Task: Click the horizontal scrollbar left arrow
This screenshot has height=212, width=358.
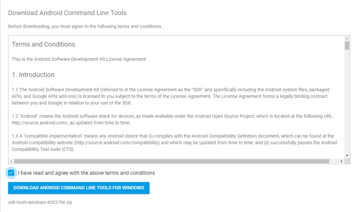Action: coord(11,161)
